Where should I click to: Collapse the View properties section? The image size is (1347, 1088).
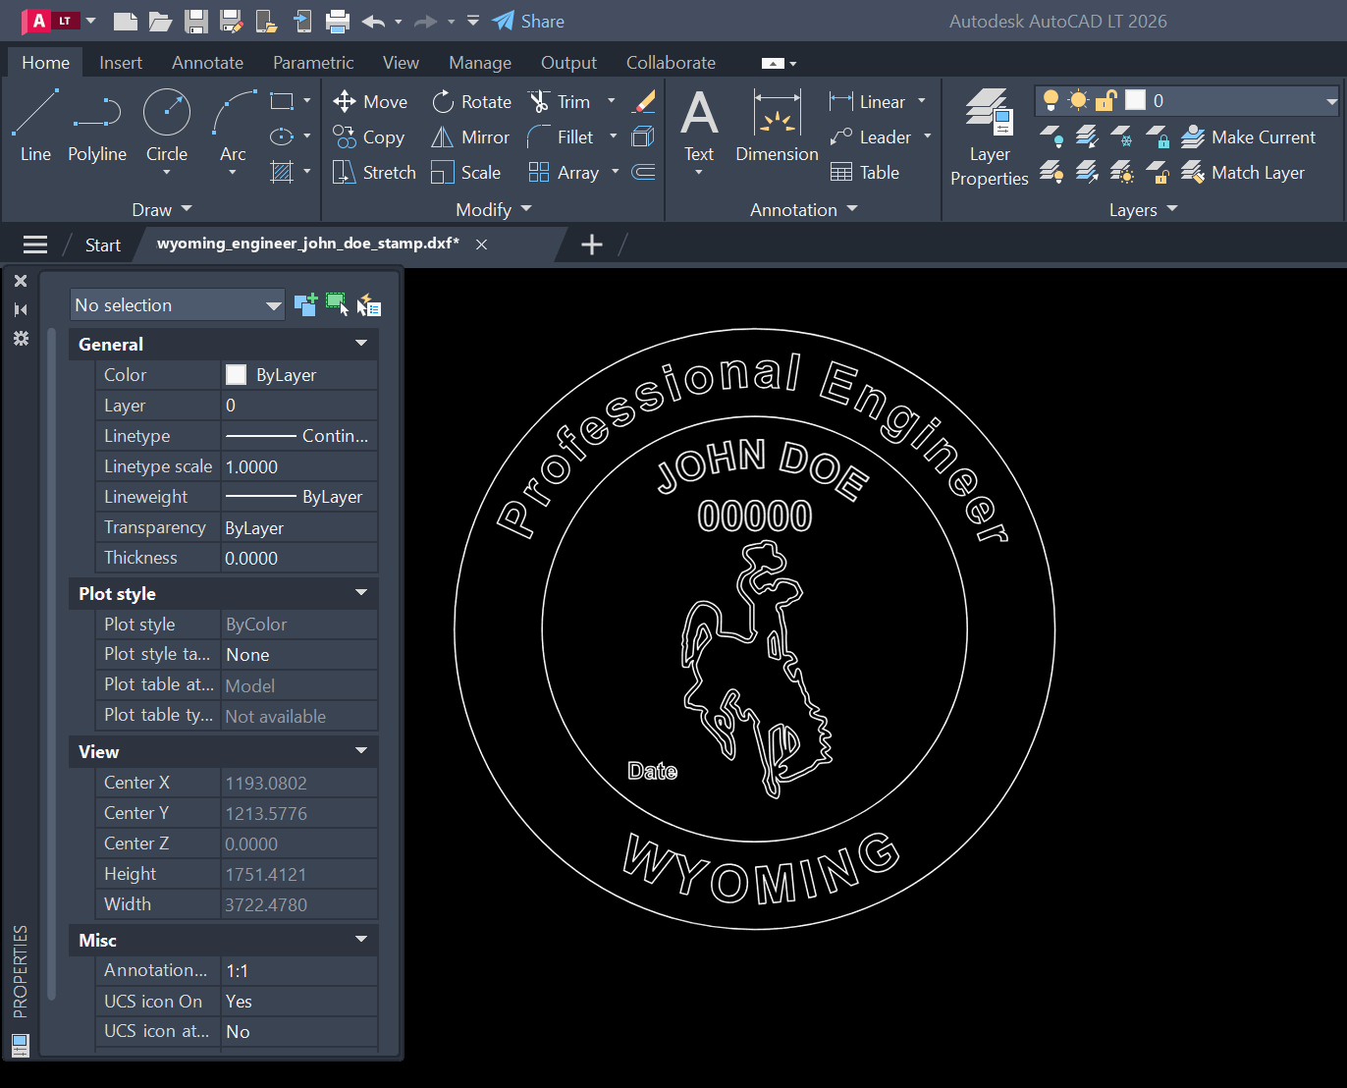361,751
